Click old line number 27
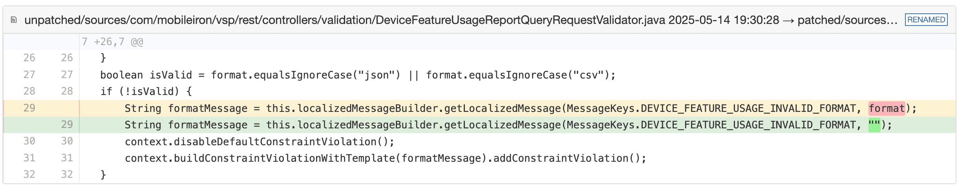Image resolution: width=958 pixels, height=190 pixels. coord(29,75)
